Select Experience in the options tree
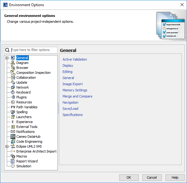The height and width of the screenshot is (183, 187). (x=24, y=122)
